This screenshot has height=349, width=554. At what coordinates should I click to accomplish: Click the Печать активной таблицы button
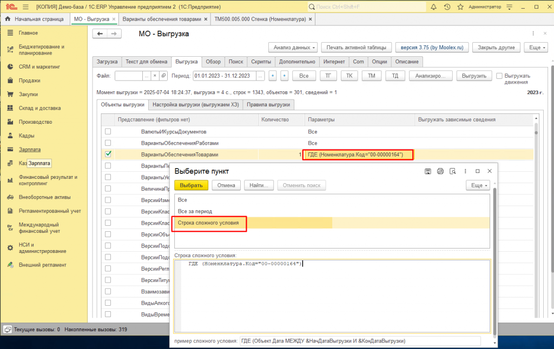[356, 48]
